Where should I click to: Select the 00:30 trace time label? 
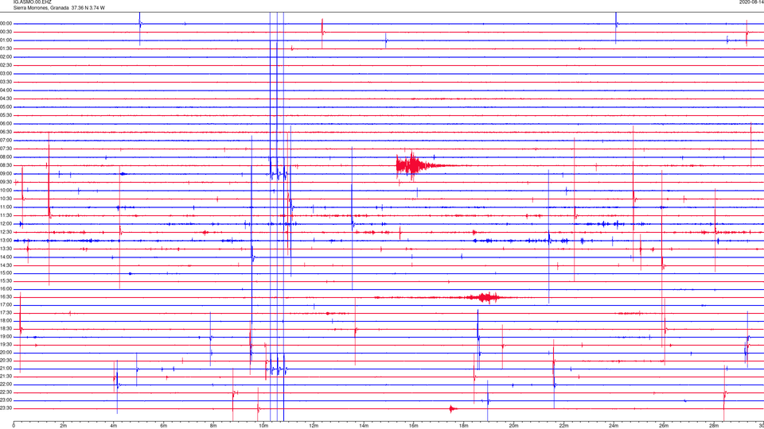[x=6, y=32]
